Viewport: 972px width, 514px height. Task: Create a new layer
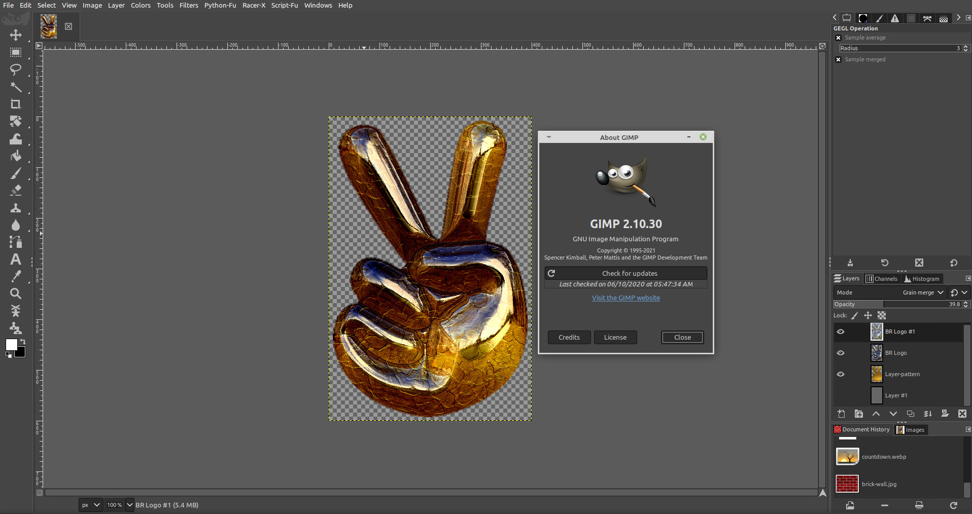pyautogui.click(x=841, y=414)
